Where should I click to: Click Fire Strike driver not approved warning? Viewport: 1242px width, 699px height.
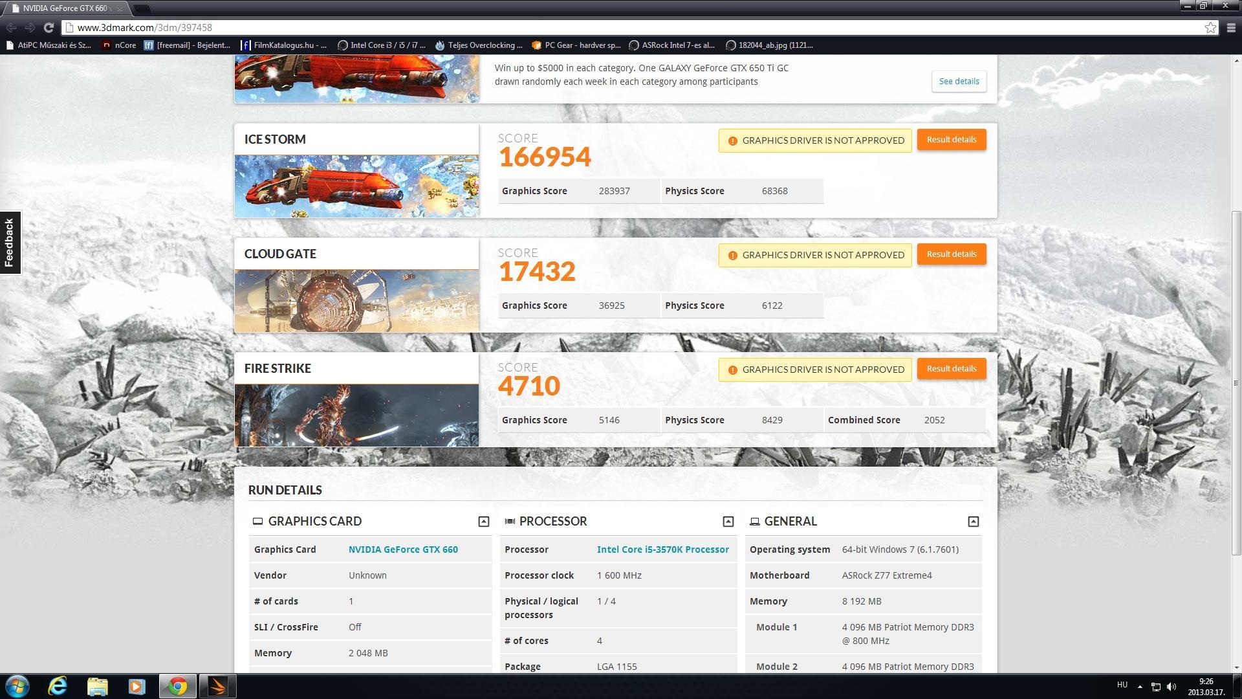coord(815,370)
